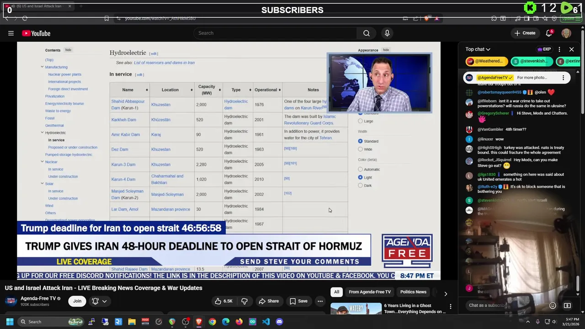Image resolution: width=585 pixels, height=329 pixels.
Task: Open the Brave main menu
Action: tap(579, 18)
